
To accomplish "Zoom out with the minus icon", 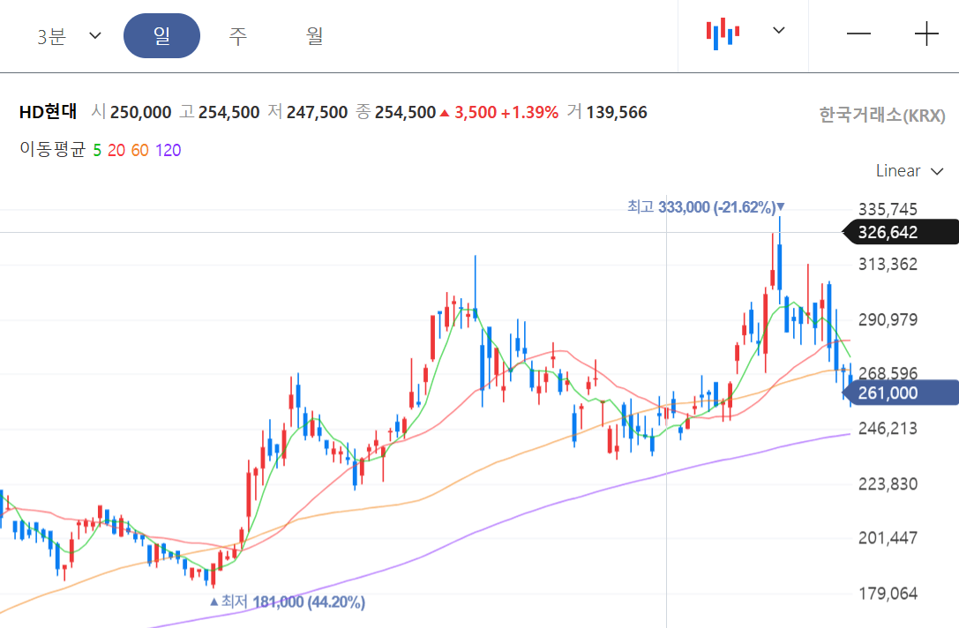I will 858,34.
